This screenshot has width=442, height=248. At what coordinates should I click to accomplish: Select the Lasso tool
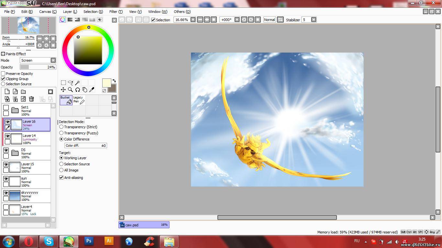[71, 83]
